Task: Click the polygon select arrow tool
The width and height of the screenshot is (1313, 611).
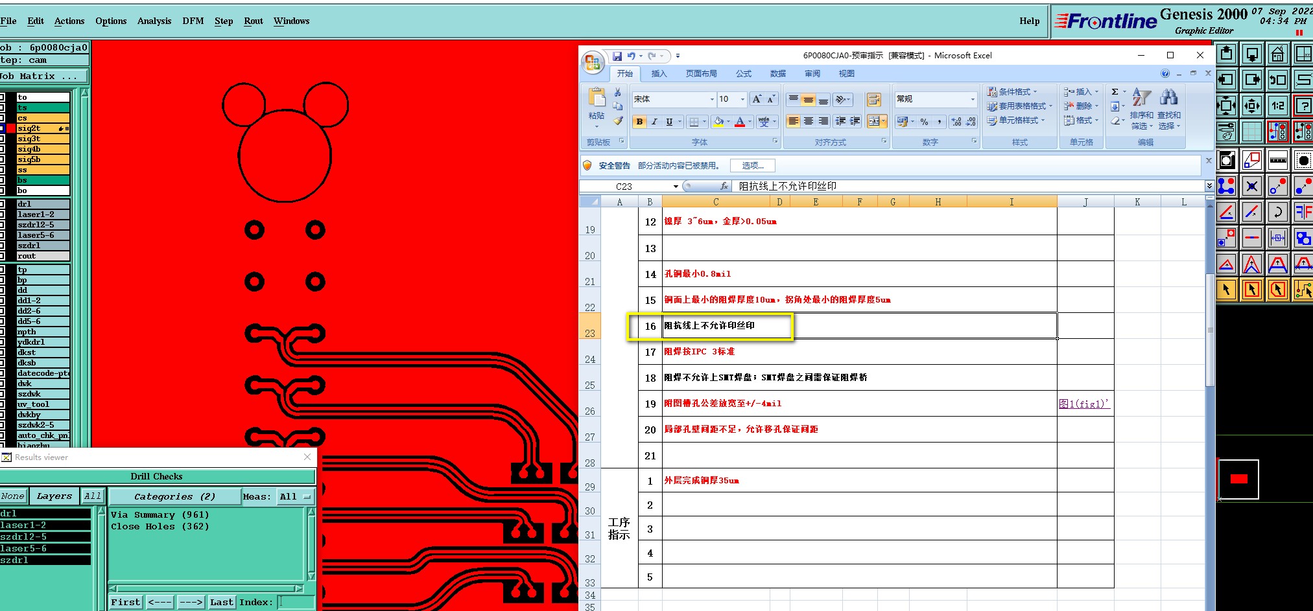Action: point(1277,290)
